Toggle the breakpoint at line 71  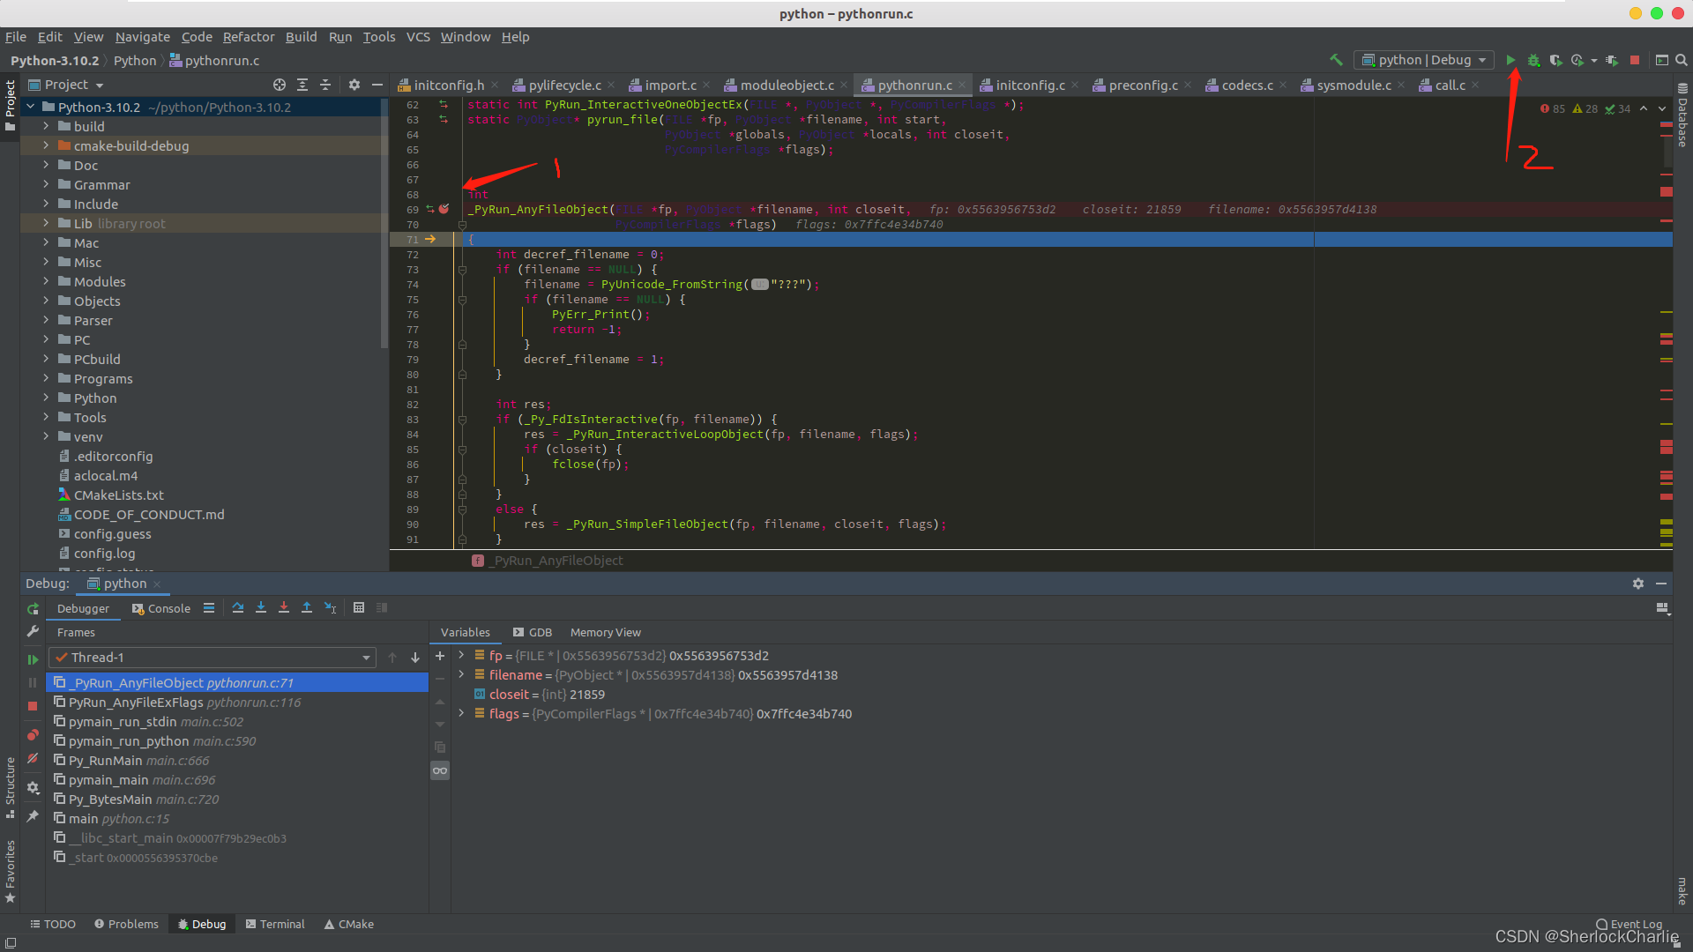(443, 240)
